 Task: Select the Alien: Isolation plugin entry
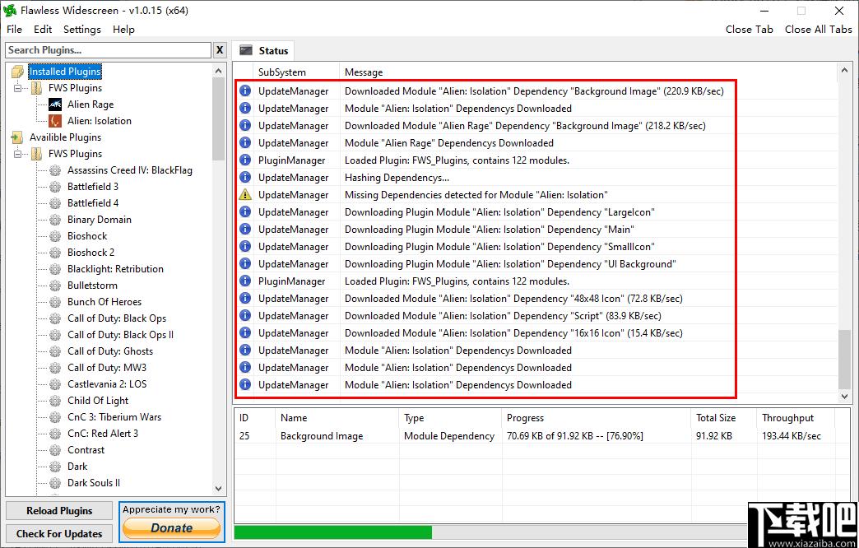100,121
